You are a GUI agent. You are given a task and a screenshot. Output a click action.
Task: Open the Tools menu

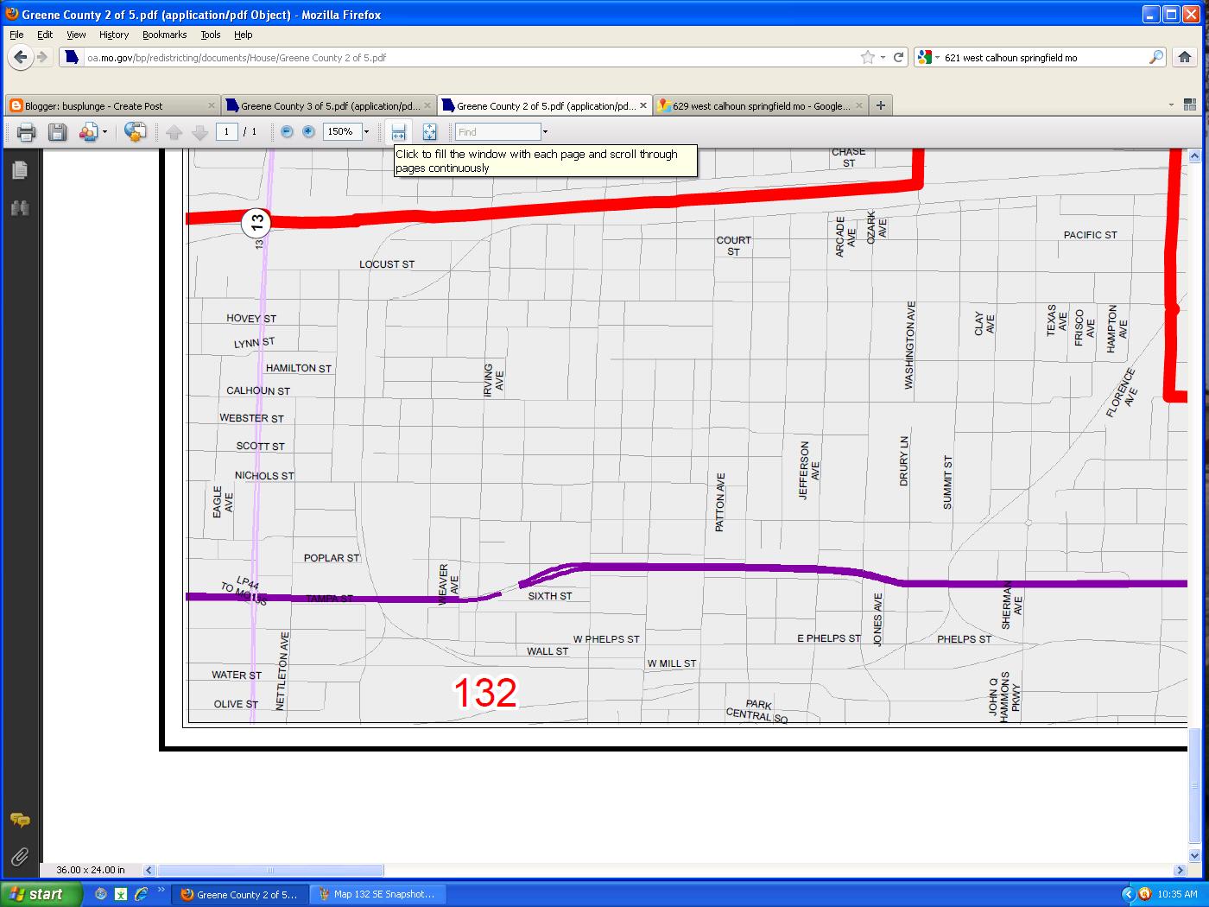[211, 35]
